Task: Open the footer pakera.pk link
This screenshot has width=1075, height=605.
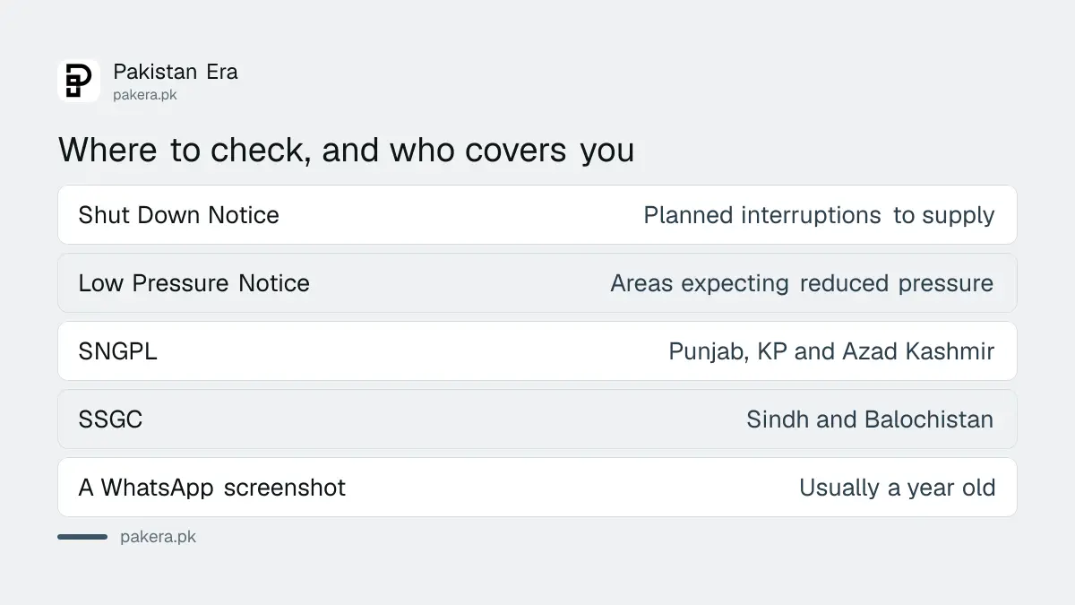Action: tap(158, 537)
